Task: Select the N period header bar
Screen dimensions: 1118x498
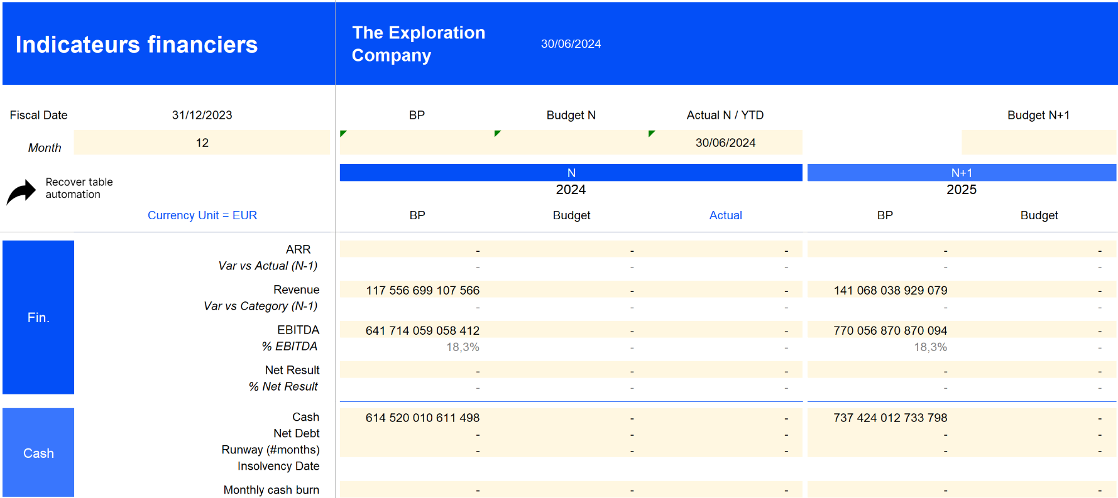Action: tap(571, 173)
